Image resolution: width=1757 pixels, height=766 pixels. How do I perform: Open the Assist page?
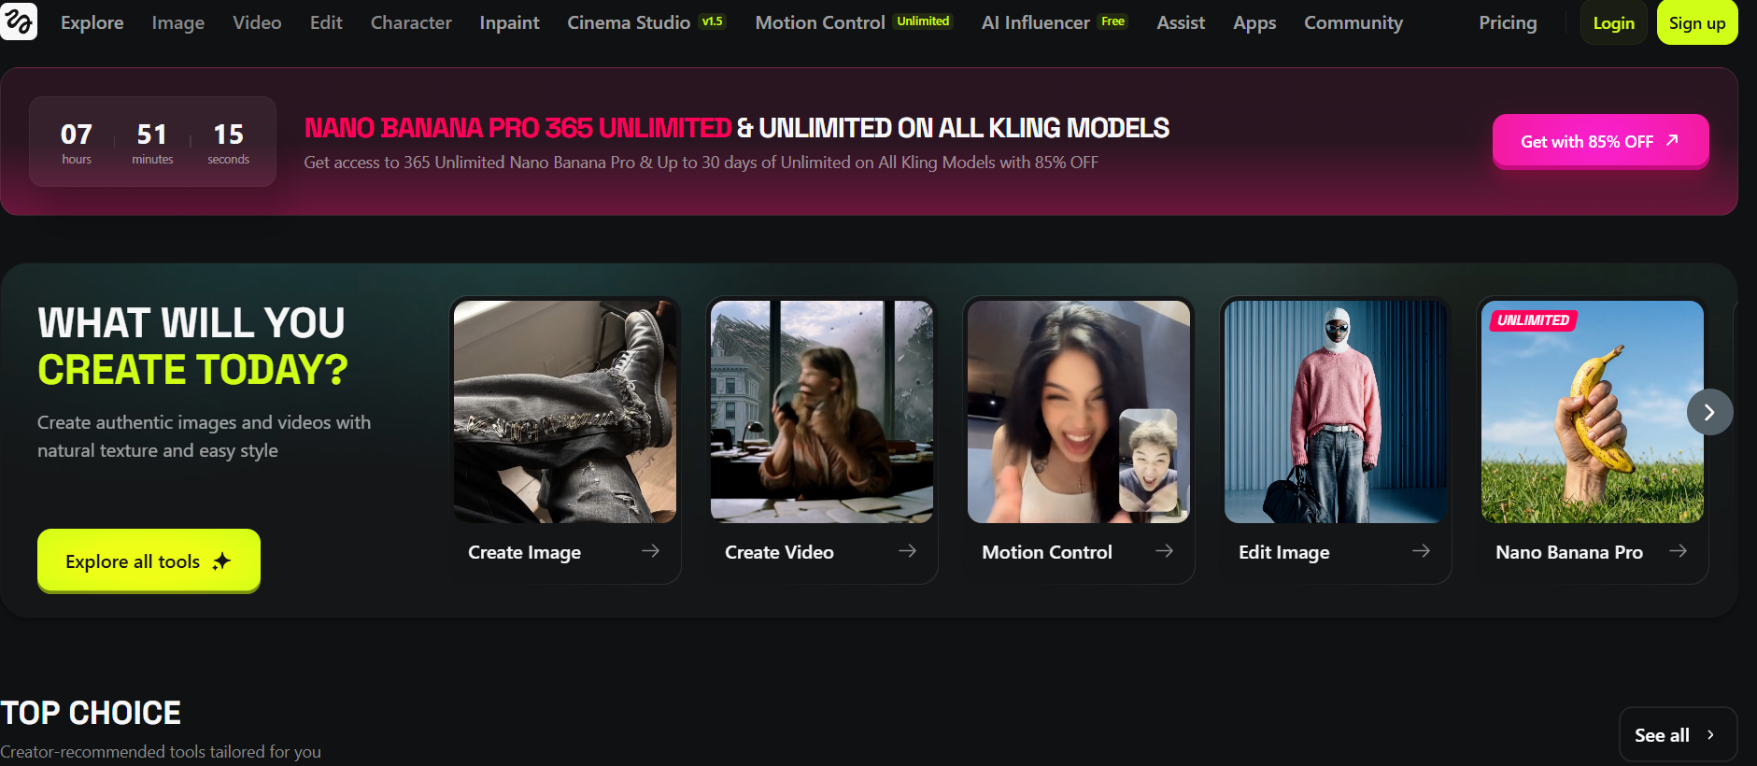(1181, 22)
